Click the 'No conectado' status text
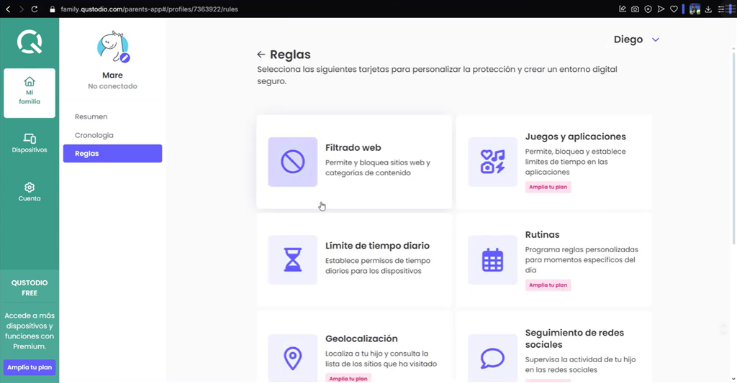The width and height of the screenshot is (737, 383). [x=112, y=86]
